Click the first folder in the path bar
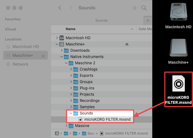The height and width of the screenshot is (138, 193). [66, 133]
